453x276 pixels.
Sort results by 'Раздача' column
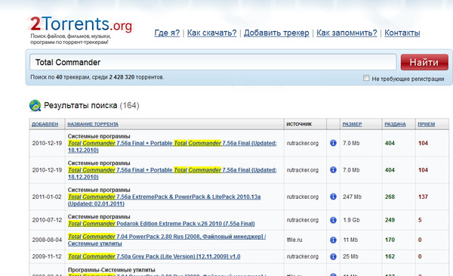(395, 124)
